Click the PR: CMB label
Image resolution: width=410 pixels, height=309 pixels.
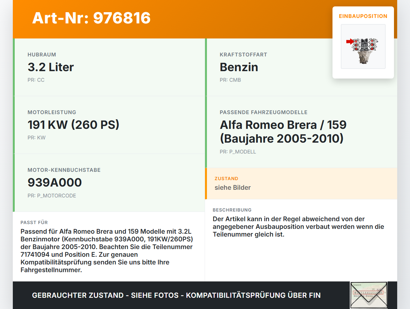[x=230, y=80]
